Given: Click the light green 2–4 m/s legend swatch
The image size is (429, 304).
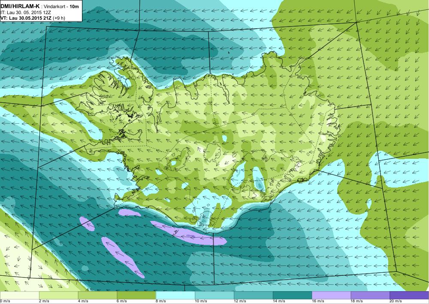Looking at the screenshot, I should tap(58, 295).
